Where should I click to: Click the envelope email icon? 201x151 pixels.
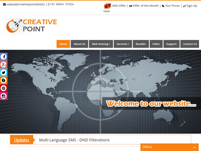pyautogui.click(x=4, y=4)
